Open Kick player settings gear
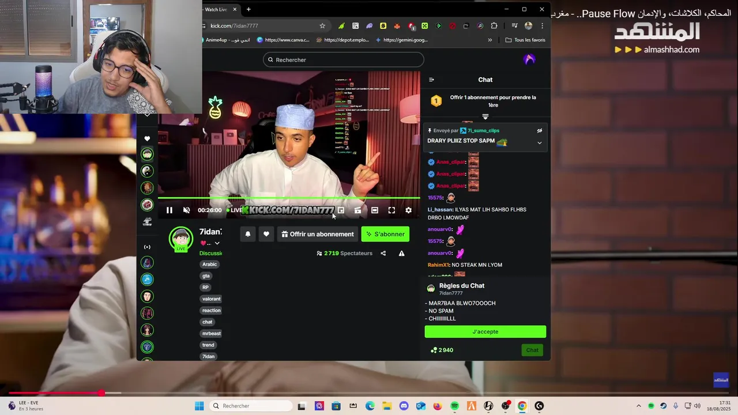738x415 pixels. pyautogui.click(x=408, y=210)
